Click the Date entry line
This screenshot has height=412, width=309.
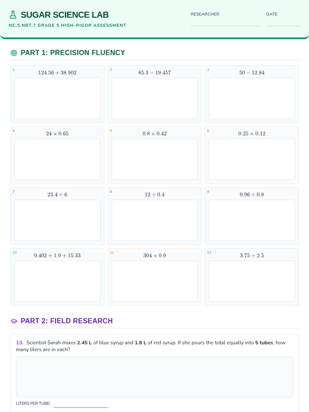(283, 23)
